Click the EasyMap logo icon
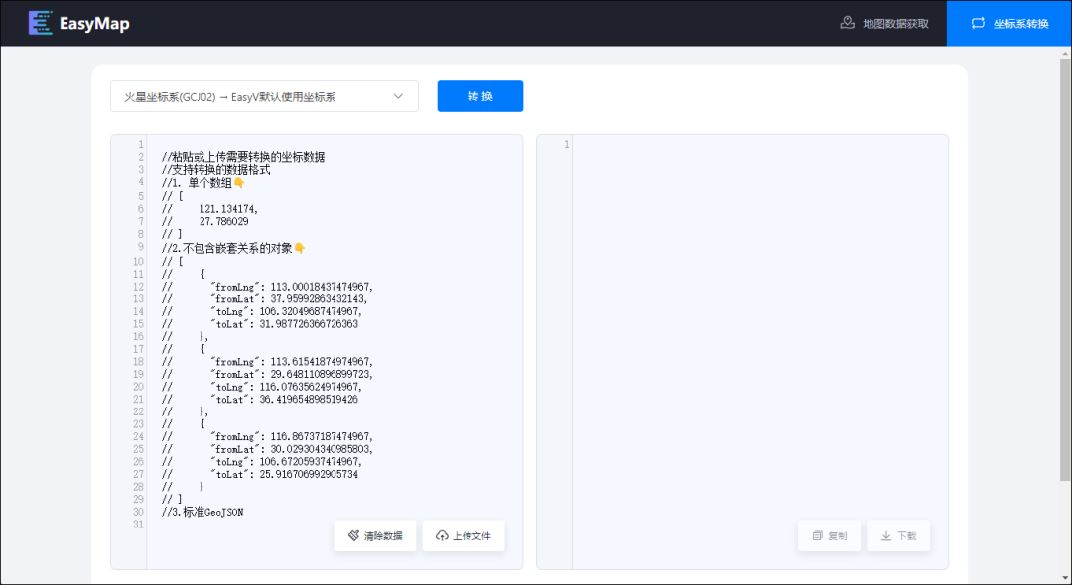This screenshot has height=585, width=1072. tap(41, 23)
